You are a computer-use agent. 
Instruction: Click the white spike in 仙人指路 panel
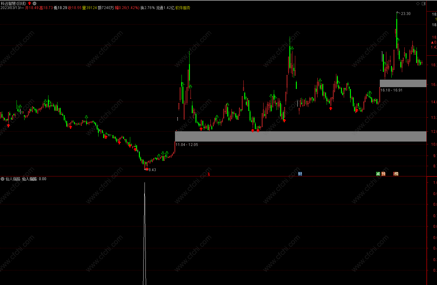(145, 233)
